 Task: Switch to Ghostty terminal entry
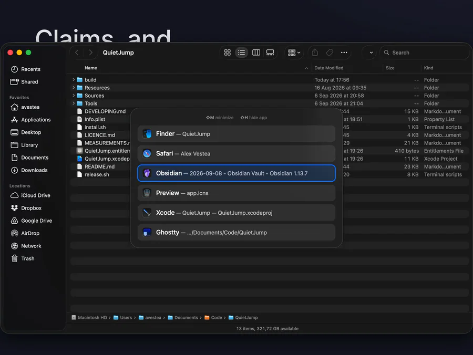[236, 233]
